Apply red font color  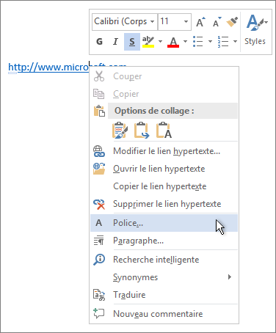point(173,42)
